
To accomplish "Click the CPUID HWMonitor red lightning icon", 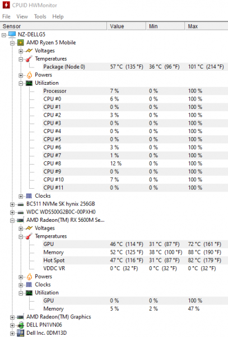I will [x=6, y=4].
